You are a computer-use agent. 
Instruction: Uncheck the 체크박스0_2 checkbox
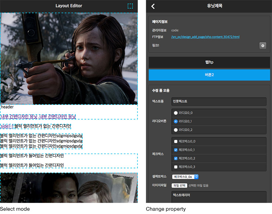[176, 158]
